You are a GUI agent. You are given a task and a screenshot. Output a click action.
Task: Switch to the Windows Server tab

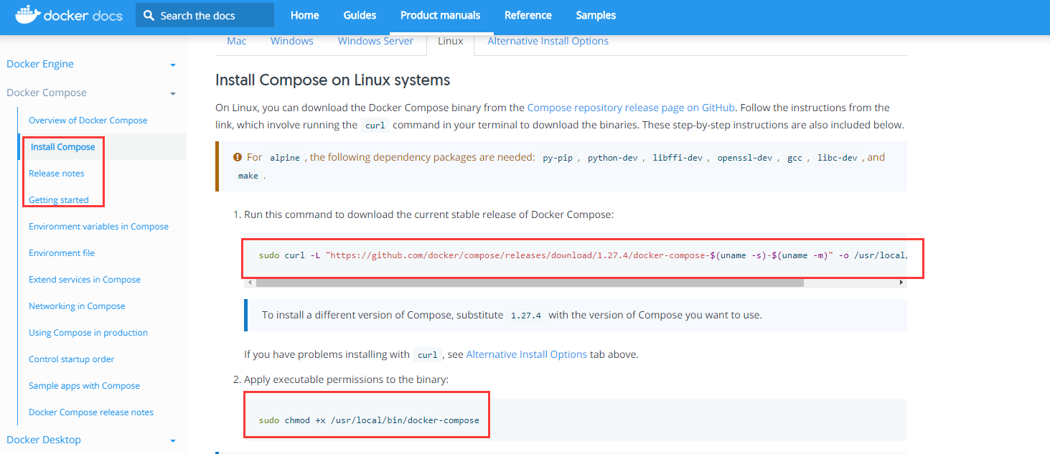pyautogui.click(x=375, y=41)
